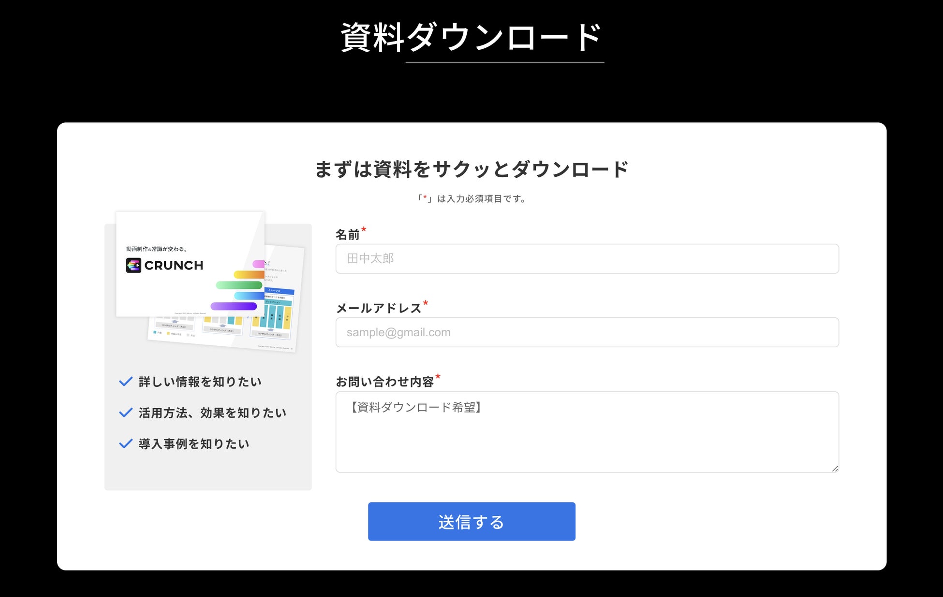The width and height of the screenshot is (943, 597).
Task: Click the まずは資料をサクッとダウンロード heading
Action: point(471,170)
